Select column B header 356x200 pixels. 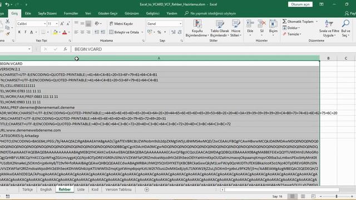click(328, 58)
